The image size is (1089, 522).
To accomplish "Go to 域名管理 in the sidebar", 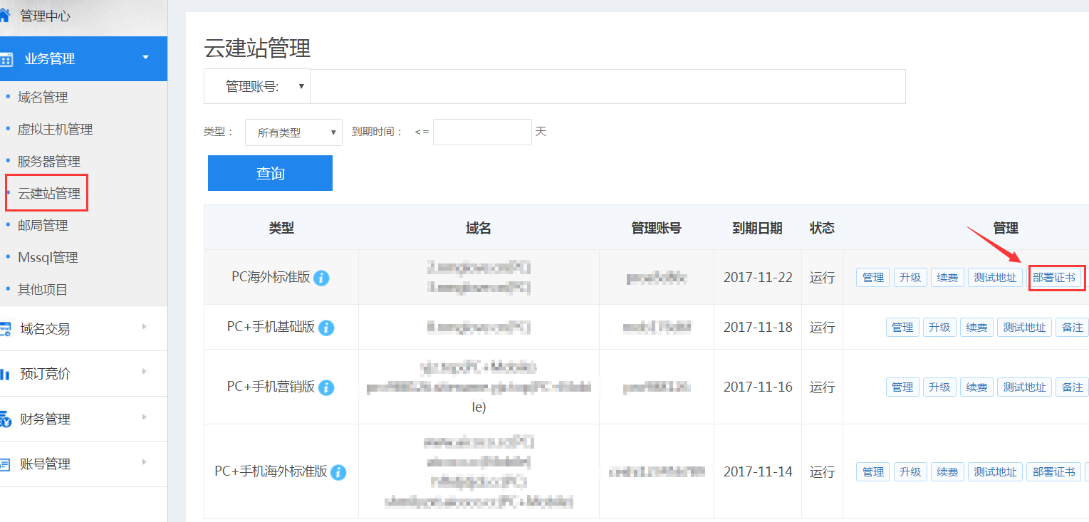I will tap(43, 98).
